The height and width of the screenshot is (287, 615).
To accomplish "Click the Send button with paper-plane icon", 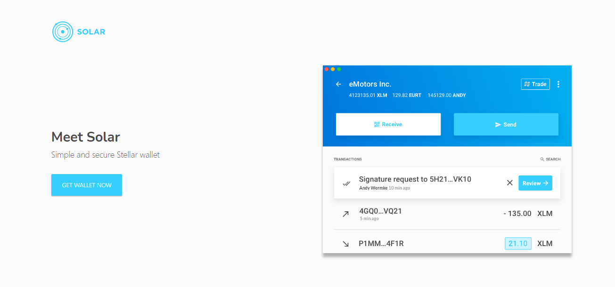I will pos(506,125).
